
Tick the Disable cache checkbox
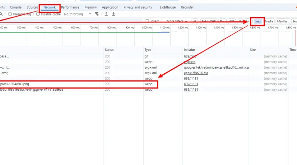pos(38,14)
